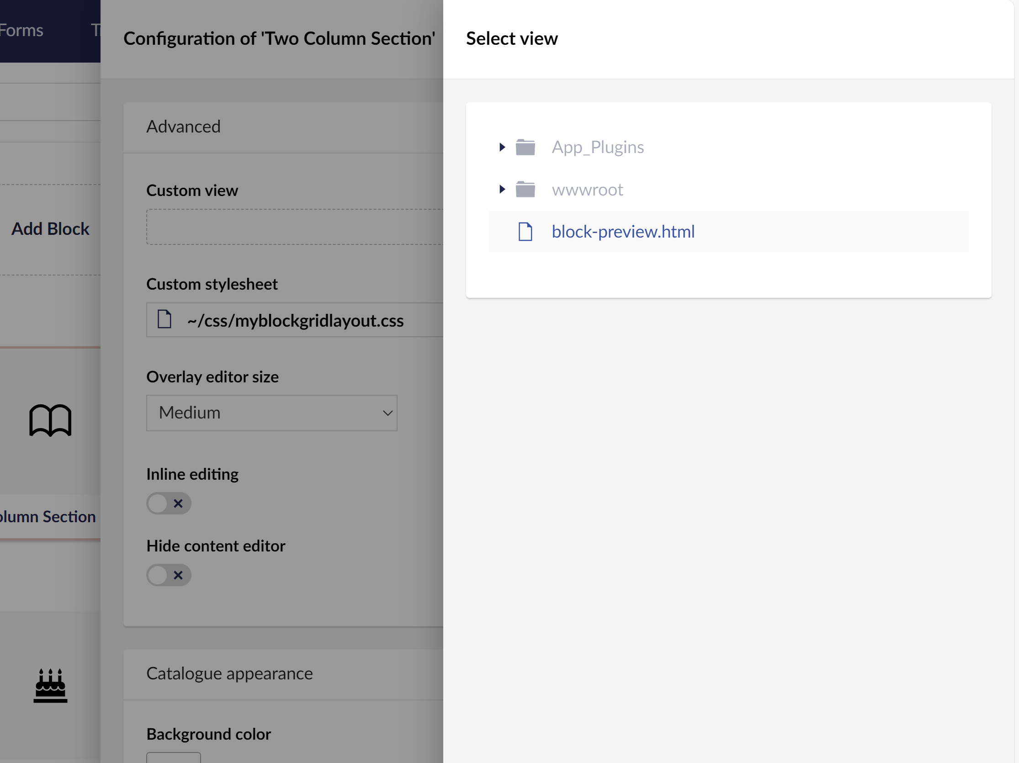
Task: Click the block-preview.html file icon
Action: 526,231
